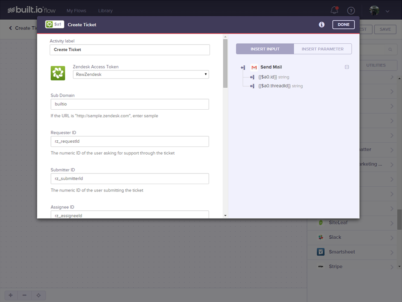
Task: Click the zoom-in plus button on canvas
Action: [x=11, y=295]
